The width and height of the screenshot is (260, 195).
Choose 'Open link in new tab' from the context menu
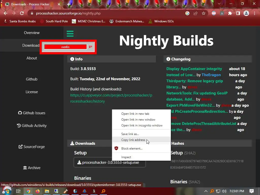(x=141, y=114)
